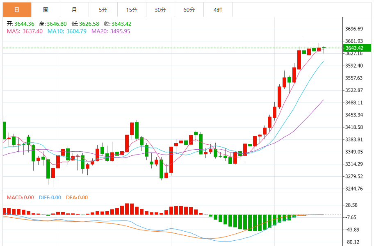This screenshot has width=374, height=246.
Task: Click the 3661.93 price axis label
Action: pyautogui.click(x=354, y=41)
